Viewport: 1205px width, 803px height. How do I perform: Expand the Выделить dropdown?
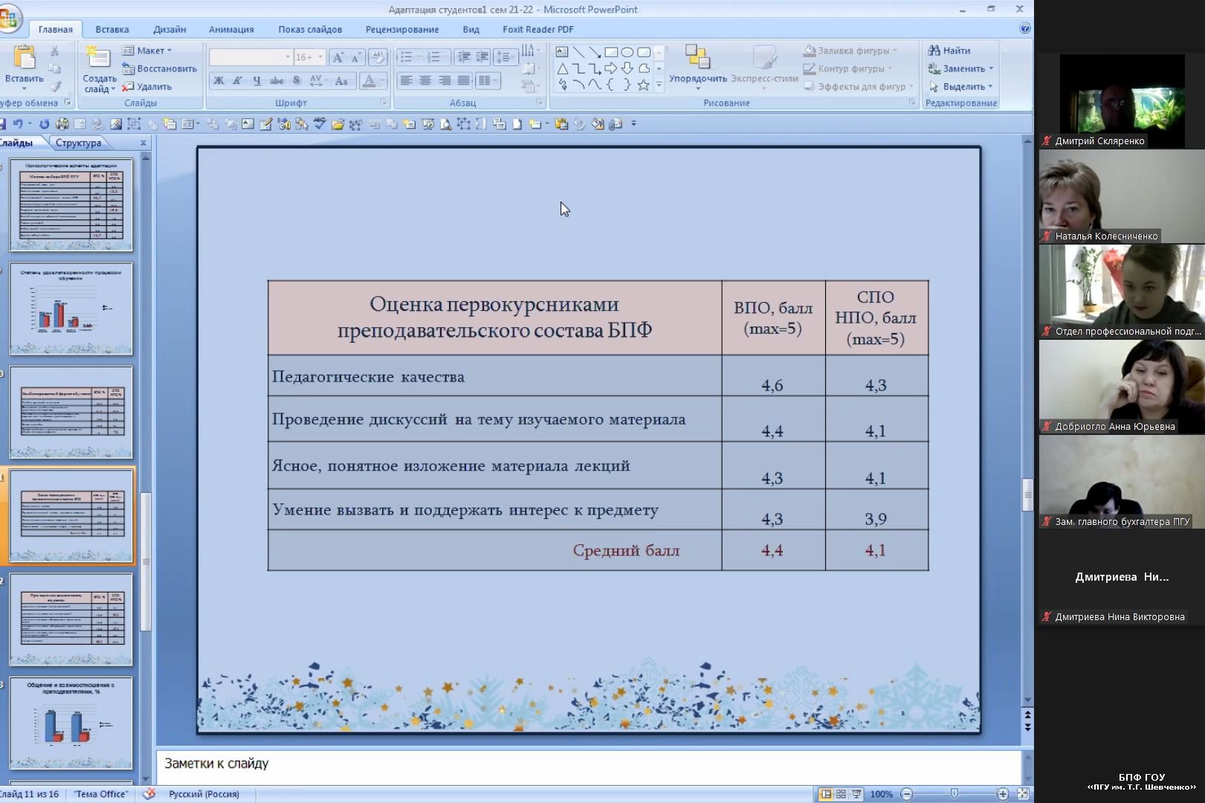[991, 87]
